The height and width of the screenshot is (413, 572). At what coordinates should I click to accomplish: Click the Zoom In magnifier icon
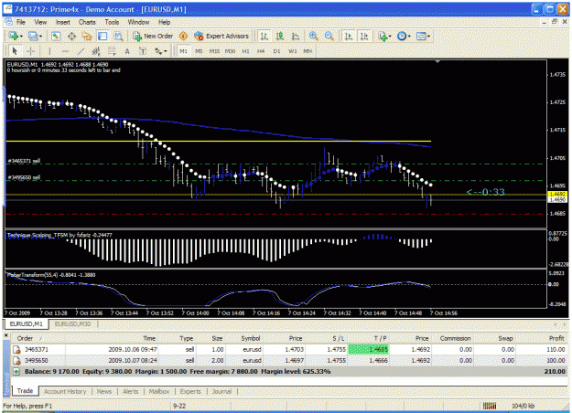point(313,36)
